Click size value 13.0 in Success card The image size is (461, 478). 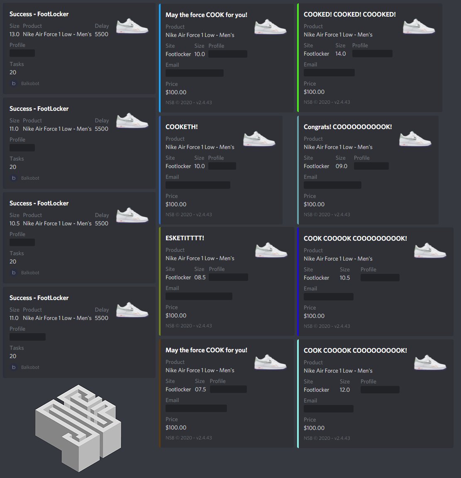click(x=15, y=34)
